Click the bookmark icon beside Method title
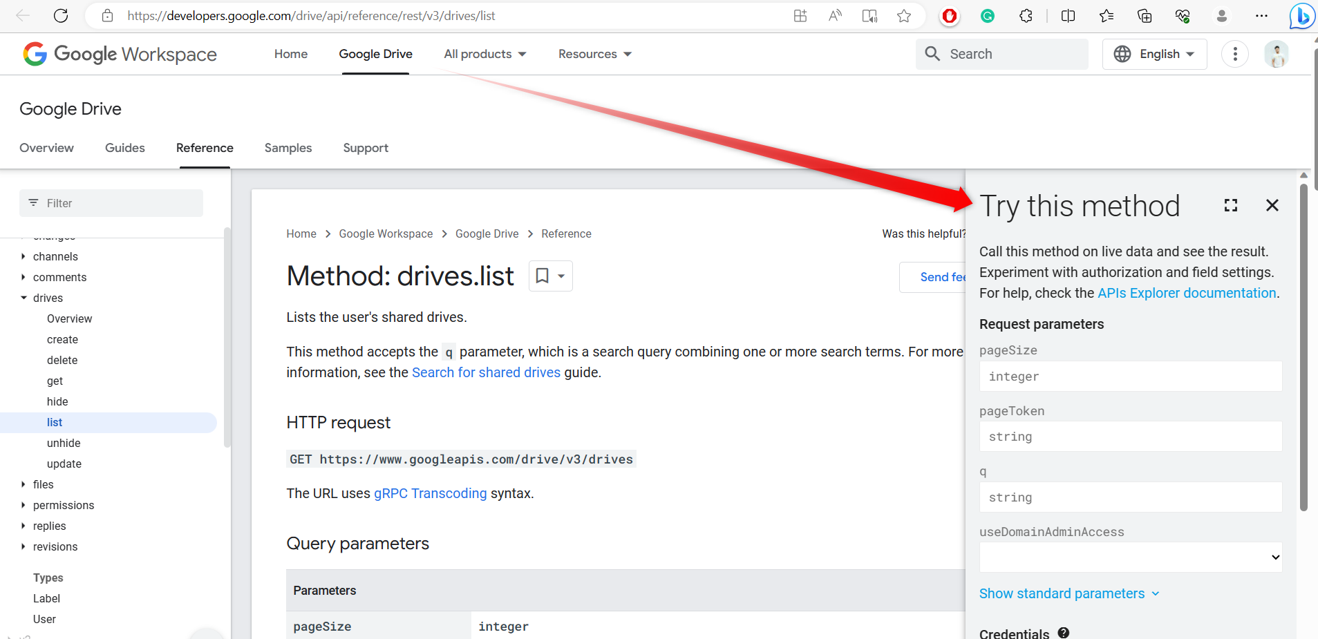The width and height of the screenshot is (1318, 639). point(543,276)
